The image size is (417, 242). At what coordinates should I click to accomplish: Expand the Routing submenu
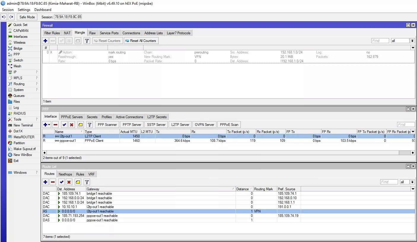[x=24, y=84]
